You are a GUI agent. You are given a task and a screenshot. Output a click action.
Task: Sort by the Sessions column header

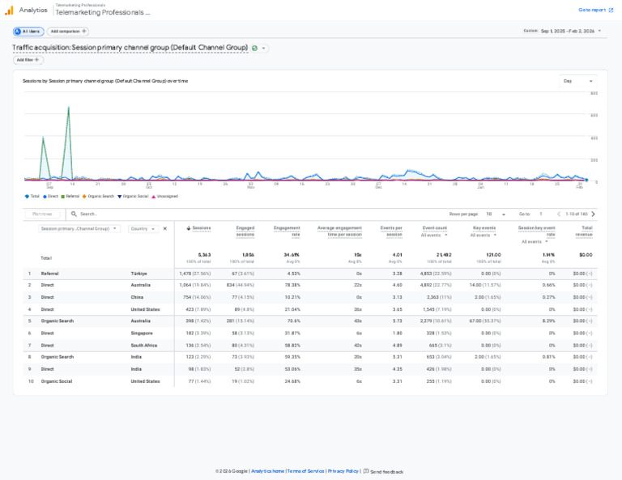point(201,228)
